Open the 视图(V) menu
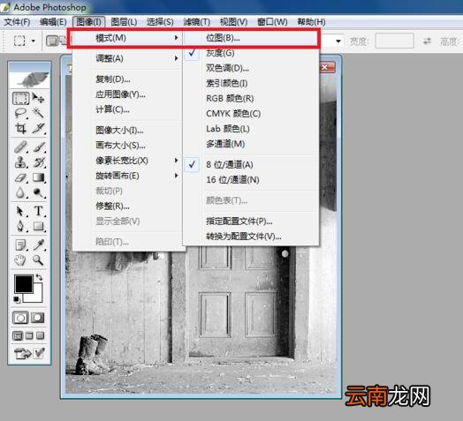The height and width of the screenshot is (421, 463). click(233, 22)
